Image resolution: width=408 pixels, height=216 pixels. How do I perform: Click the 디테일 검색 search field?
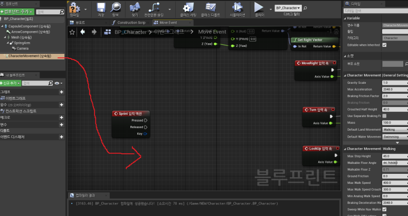(376, 11)
